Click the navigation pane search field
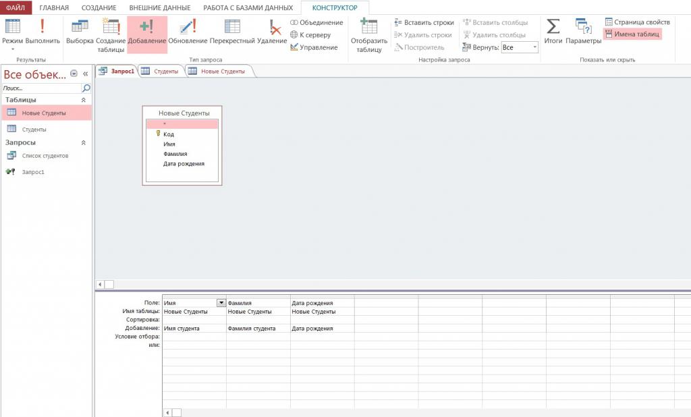 (x=41, y=88)
